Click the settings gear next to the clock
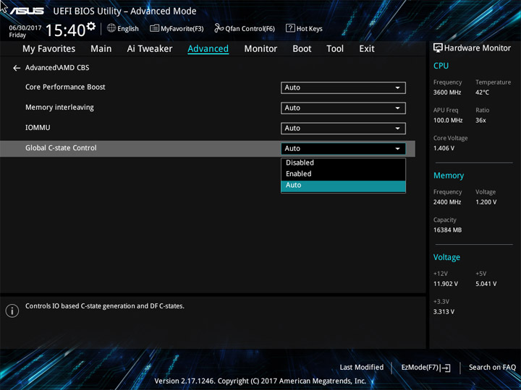Screen dimensions: 521x390 click(x=91, y=26)
